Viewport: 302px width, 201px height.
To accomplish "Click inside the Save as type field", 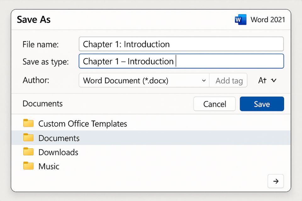I will [181, 61].
